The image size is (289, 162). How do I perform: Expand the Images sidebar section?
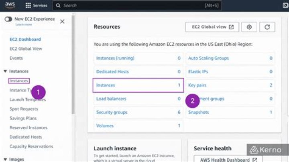coord(5,159)
